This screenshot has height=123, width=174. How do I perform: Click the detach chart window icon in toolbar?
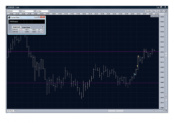(166, 11)
